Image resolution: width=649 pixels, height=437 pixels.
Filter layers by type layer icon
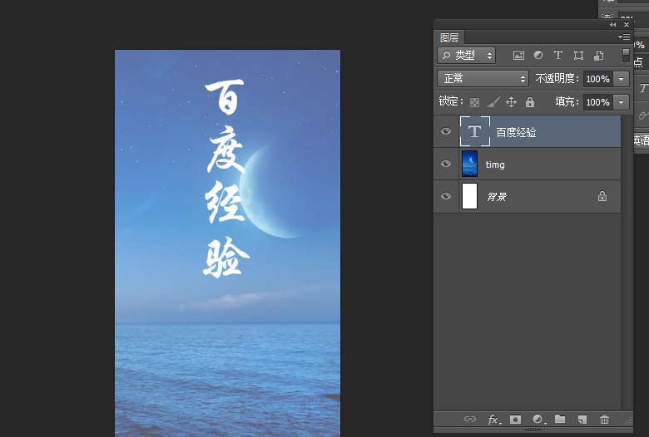(x=558, y=55)
